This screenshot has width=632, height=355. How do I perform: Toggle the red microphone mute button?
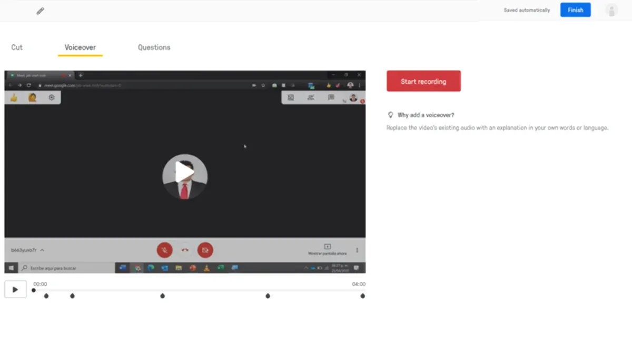165,250
